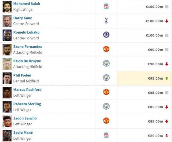Click Manchester United crest beside Bruno Fernandes
The width and height of the screenshot is (172, 142).
pyautogui.click(x=106, y=49)
